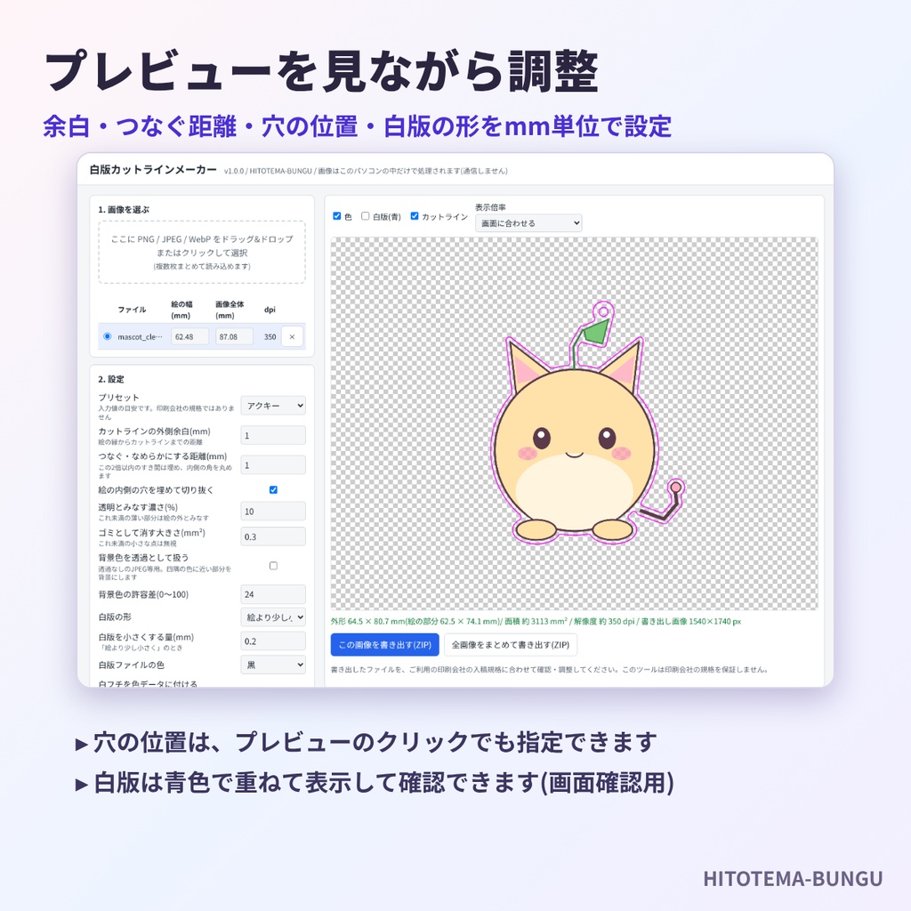The image size is (911, 911).
Task: Click the 背景色の許容差 input showing 24
Action: pyautogui.click(x=273, y=594)
